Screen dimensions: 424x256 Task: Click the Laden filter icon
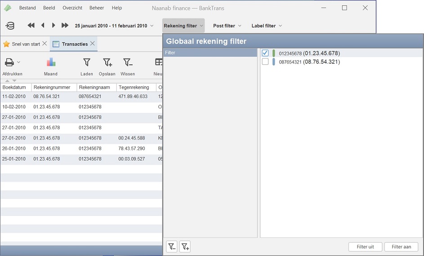tap(87, 63)
